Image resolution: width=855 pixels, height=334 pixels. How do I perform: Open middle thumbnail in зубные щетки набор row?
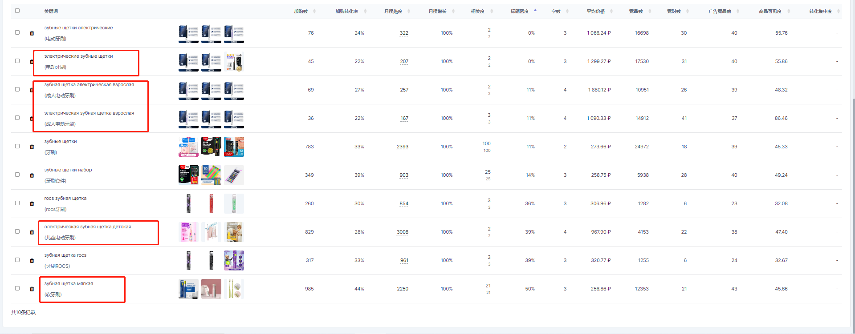pos(211,175)
